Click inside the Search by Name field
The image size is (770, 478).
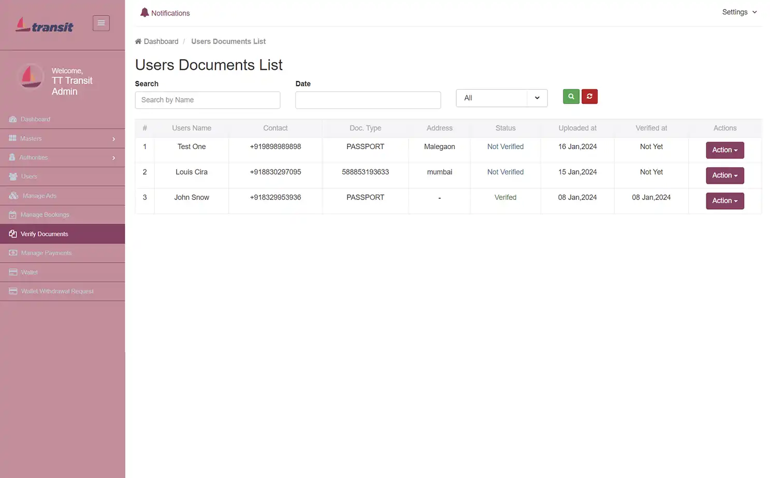point(207,100)
